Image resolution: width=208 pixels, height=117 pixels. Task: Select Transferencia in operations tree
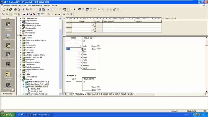[x=30, y=65]
